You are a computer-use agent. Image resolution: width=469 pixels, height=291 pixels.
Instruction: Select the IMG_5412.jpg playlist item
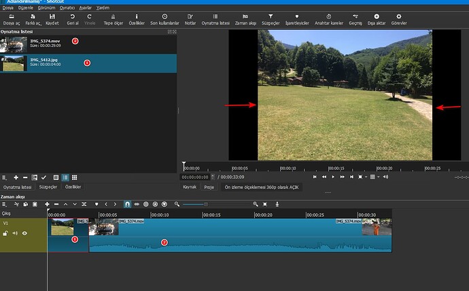(88, 63)
